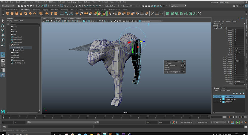
Task: Choose the Rotate tool in toolbox
Action: (3, 40)
